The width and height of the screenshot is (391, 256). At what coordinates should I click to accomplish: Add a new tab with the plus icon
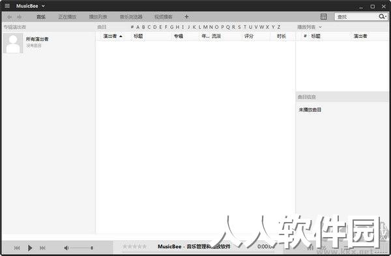coord(186,17)
